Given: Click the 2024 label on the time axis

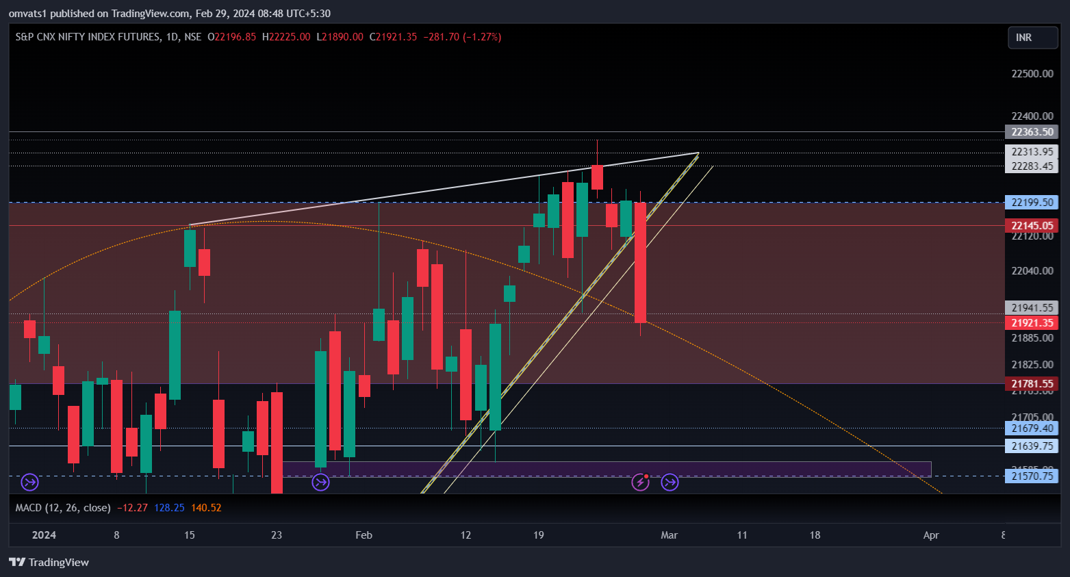Looking at the screenshot, I should coord(44,535).
